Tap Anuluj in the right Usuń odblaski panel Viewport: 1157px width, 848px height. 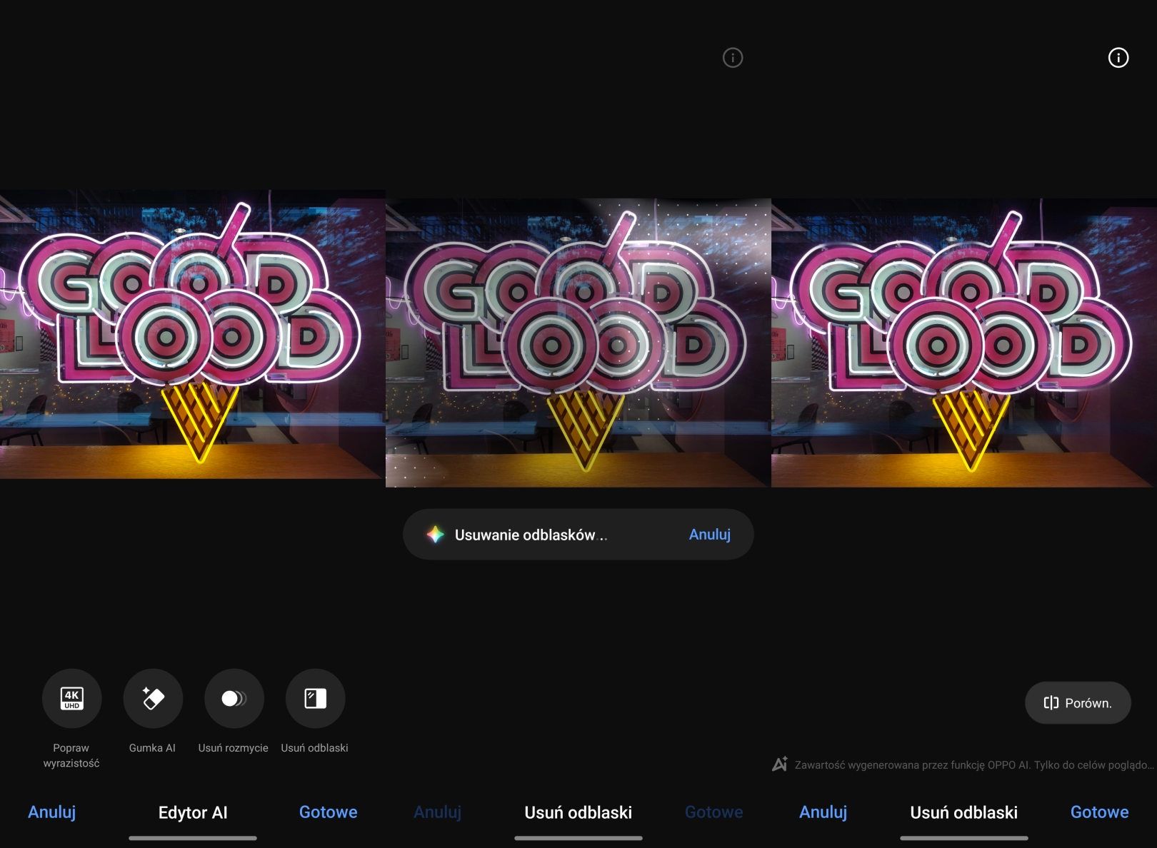coord(823,812)
